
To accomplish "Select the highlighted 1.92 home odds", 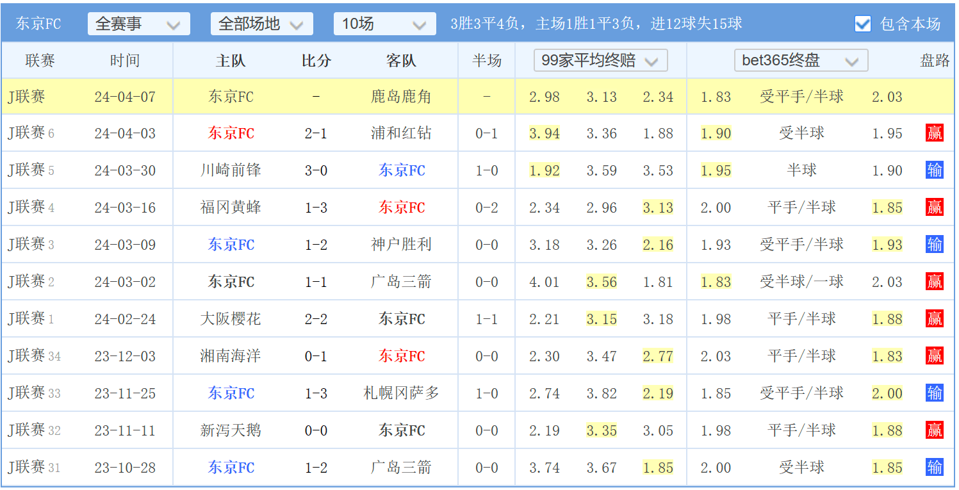I will point(545,170).
